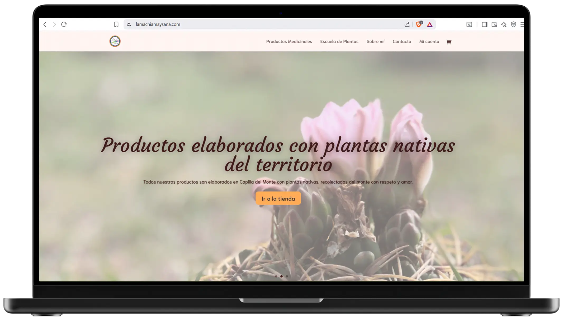Select the first slider dot indicator
563x319 pixels.
(276, 276)
